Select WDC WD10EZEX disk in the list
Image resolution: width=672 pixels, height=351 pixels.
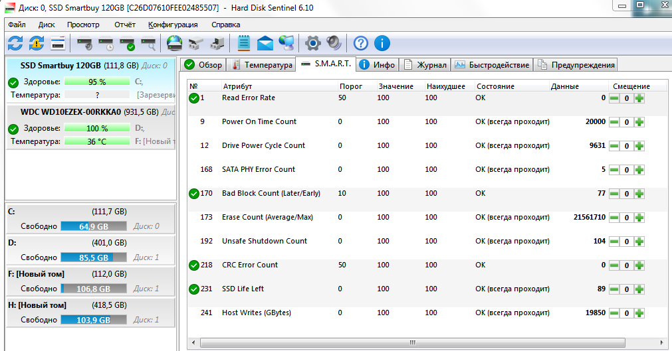coord(70,112)
